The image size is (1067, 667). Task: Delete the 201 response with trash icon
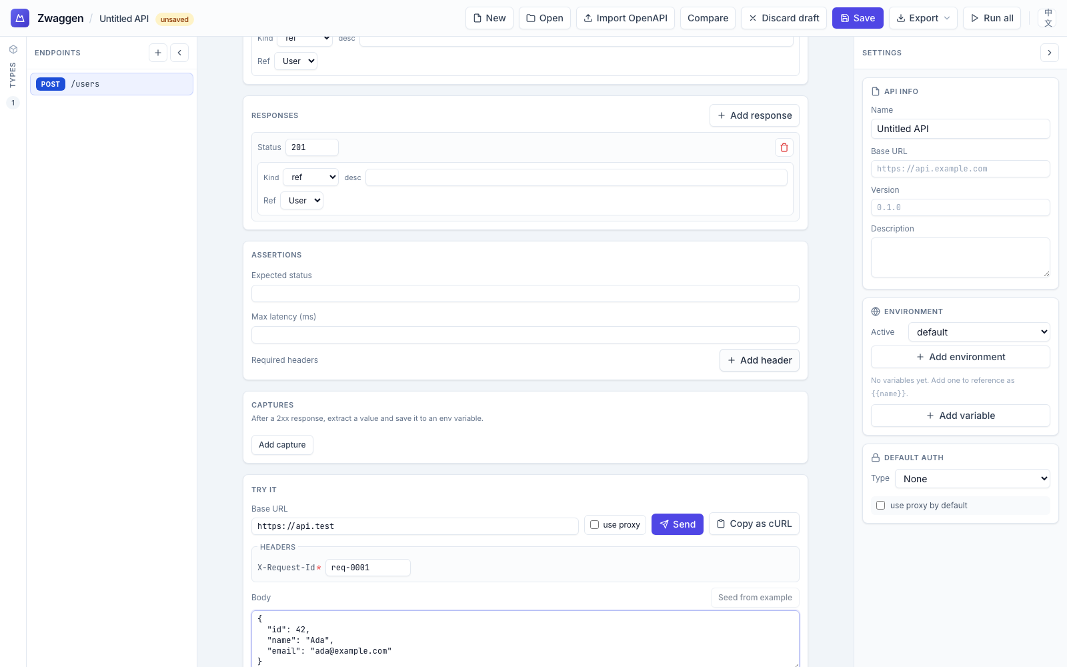click(x=784, y=147)
